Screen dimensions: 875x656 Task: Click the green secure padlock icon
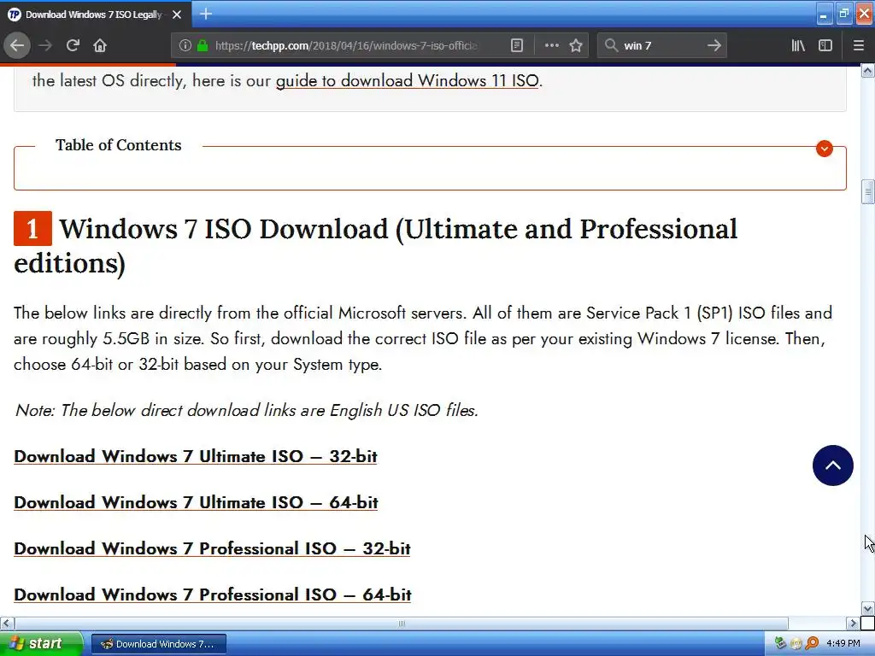(x=203, y=45)
